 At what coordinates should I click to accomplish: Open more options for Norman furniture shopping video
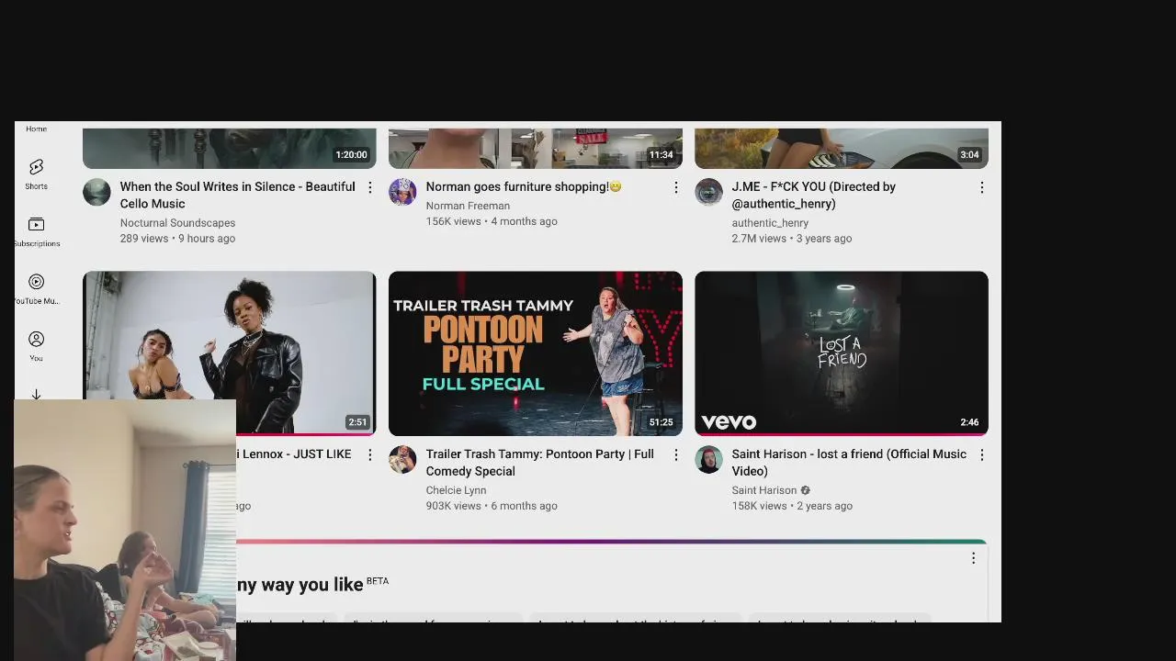(676, 187)
